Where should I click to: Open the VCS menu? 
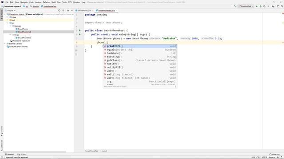pyautogui.click(x=70, y=2)
